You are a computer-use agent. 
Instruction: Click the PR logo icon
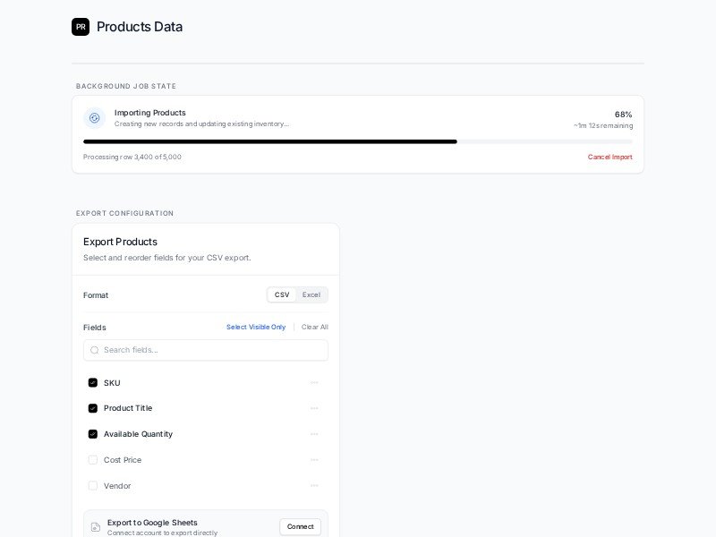tap(81, 27)
